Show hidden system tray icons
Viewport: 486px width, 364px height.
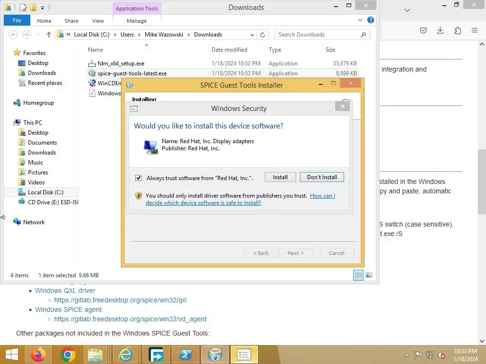(x=407, y=355)
